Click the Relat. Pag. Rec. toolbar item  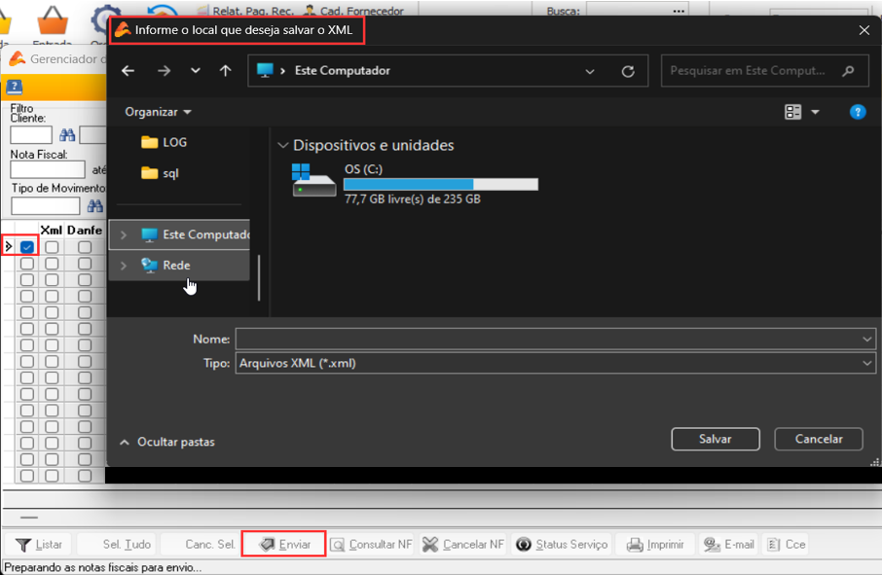(245, 11)
